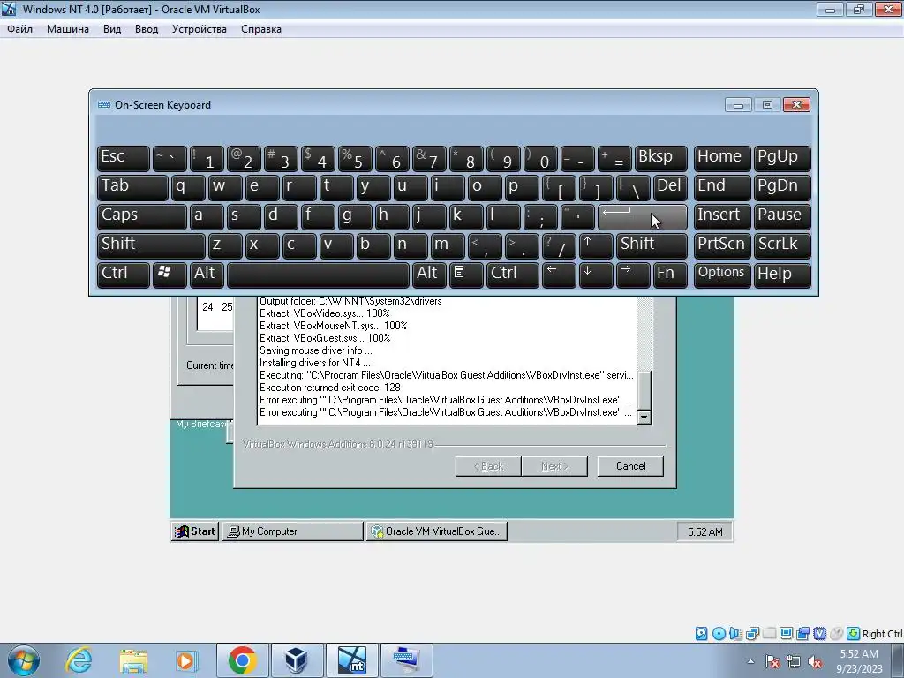Viewport: 904px width, 678px height.
Task: Open the Ввод menu
Action: pos(147,29)
